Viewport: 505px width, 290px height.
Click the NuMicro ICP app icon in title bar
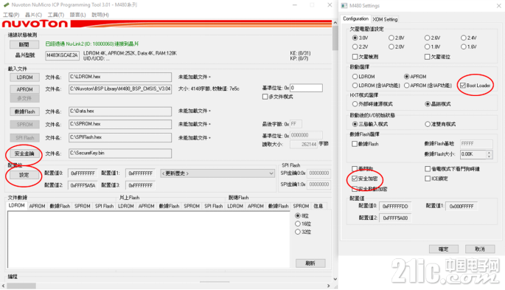click(6, 5)
